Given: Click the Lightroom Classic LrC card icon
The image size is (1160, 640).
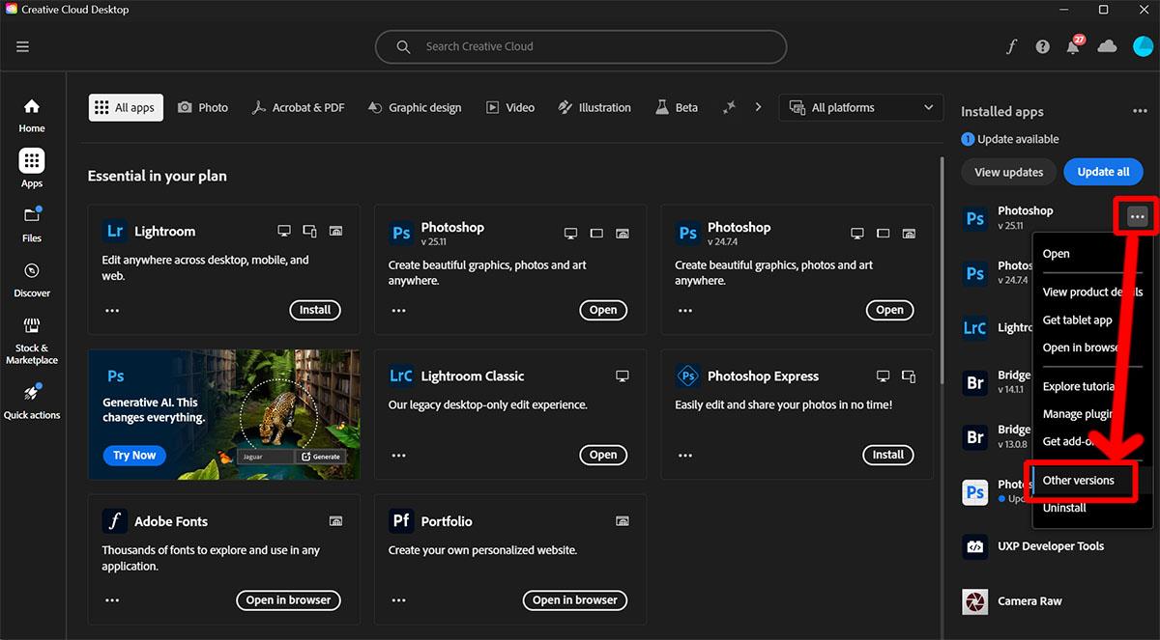Looking at the screenshot, I should 401,376.
